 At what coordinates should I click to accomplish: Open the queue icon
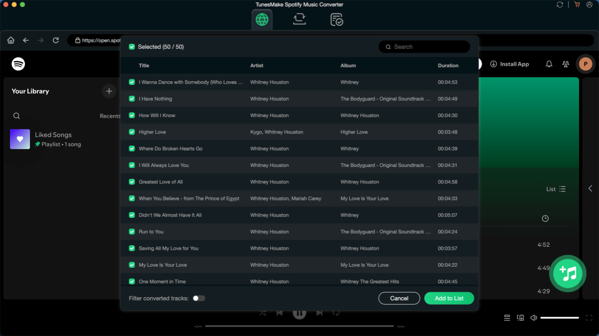coord(507,318)
